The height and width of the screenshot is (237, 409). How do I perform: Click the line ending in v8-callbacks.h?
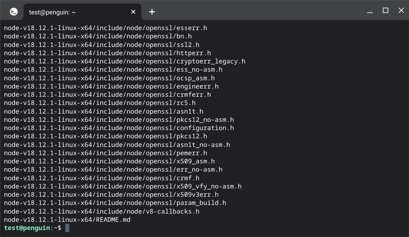[x=102, y=211]
